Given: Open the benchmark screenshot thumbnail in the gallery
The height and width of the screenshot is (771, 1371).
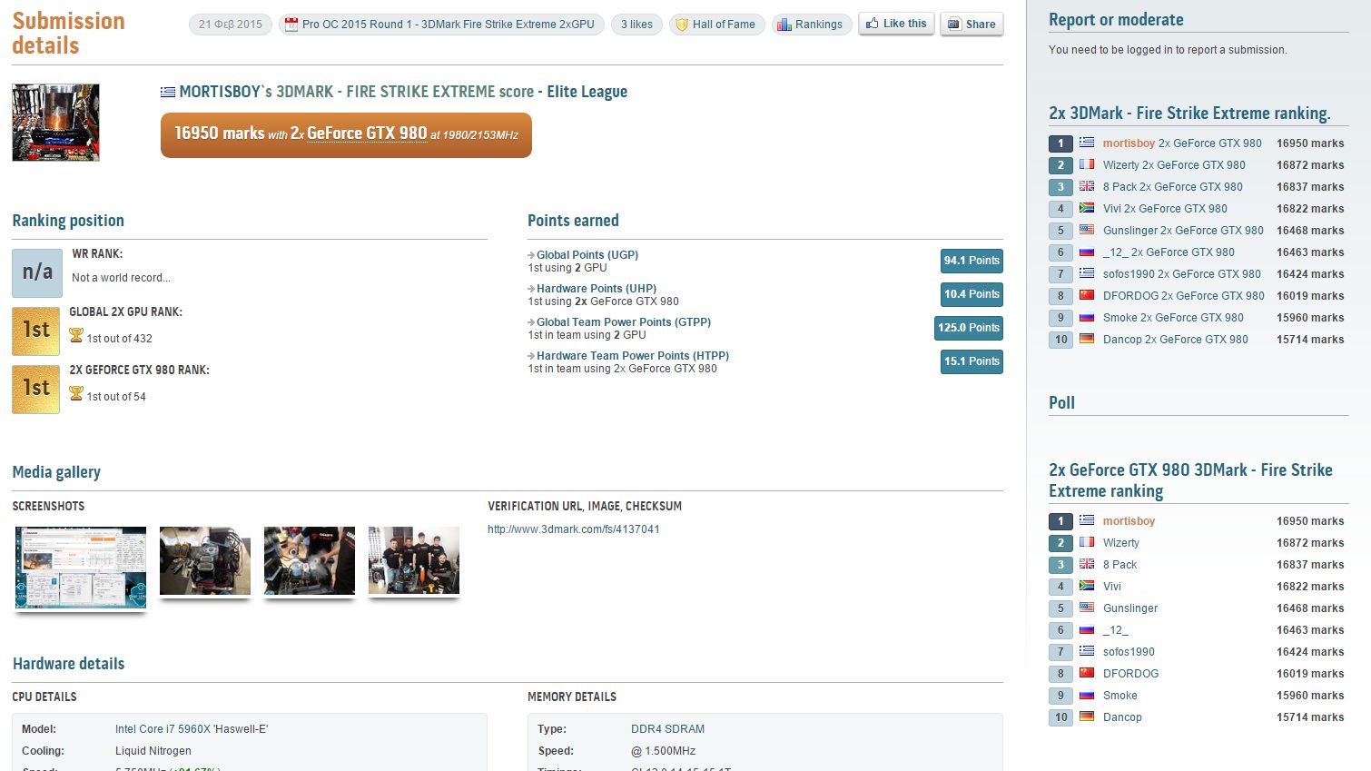Looking at the screenshot, I should click(81, 568).
